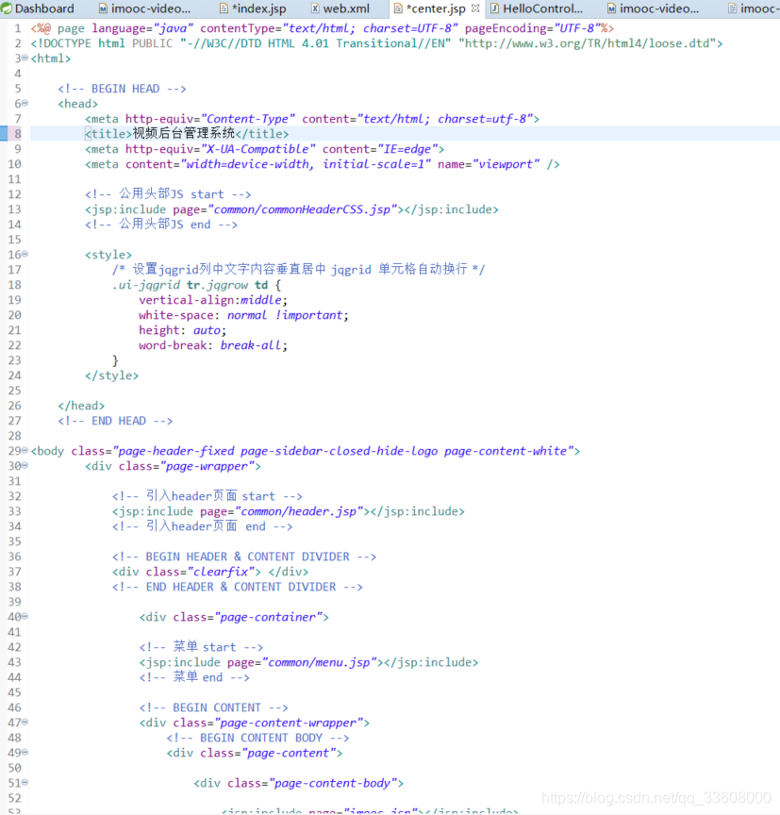Collapse page-content-body div at line 51
The image size is (780, 815).
(x=25, y=782)
